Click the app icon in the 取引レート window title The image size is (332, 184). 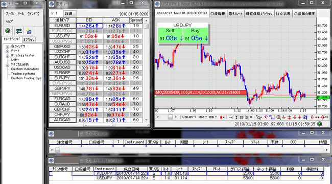click(x=52, y=4)
